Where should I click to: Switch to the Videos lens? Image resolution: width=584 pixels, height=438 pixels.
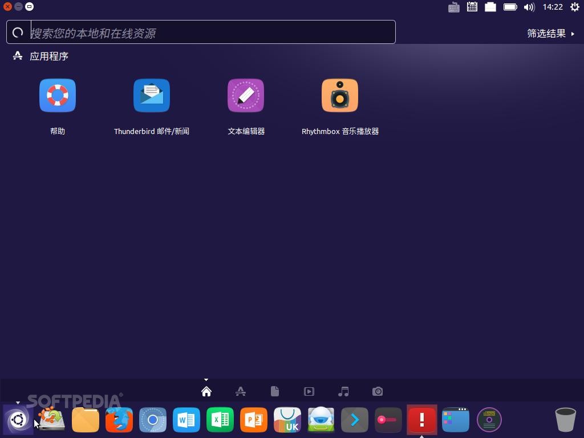[x=309, y=391]
